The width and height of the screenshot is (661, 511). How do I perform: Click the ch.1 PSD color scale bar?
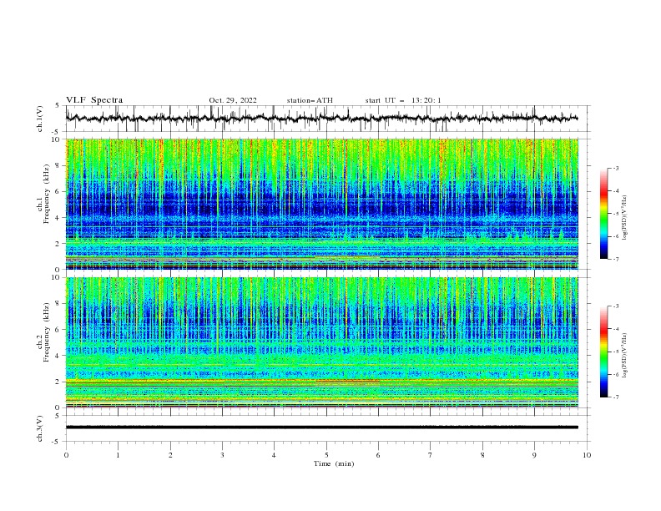[603, 213]
